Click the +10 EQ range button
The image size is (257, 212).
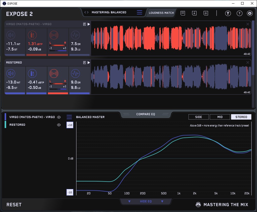pyautogui.click(x=70, y=125)
